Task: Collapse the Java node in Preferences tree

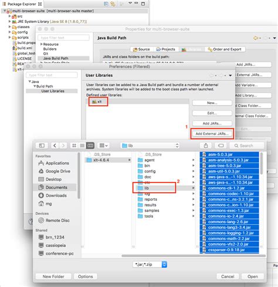Action: (x=30, y=82)
